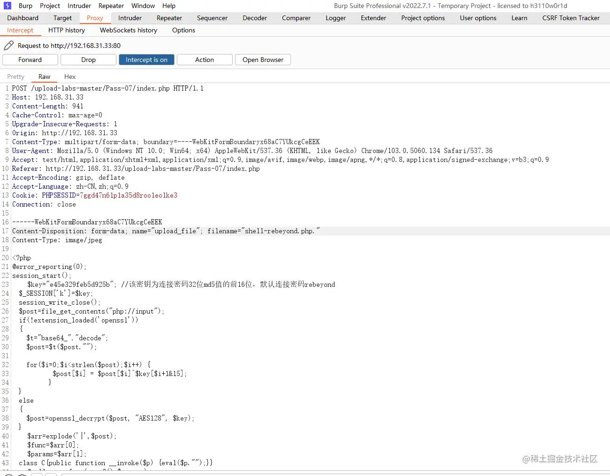The width and height of the screenshot is (610, 476).
Task: Click the '<?php' opening tag line
Action: (22, 258)
